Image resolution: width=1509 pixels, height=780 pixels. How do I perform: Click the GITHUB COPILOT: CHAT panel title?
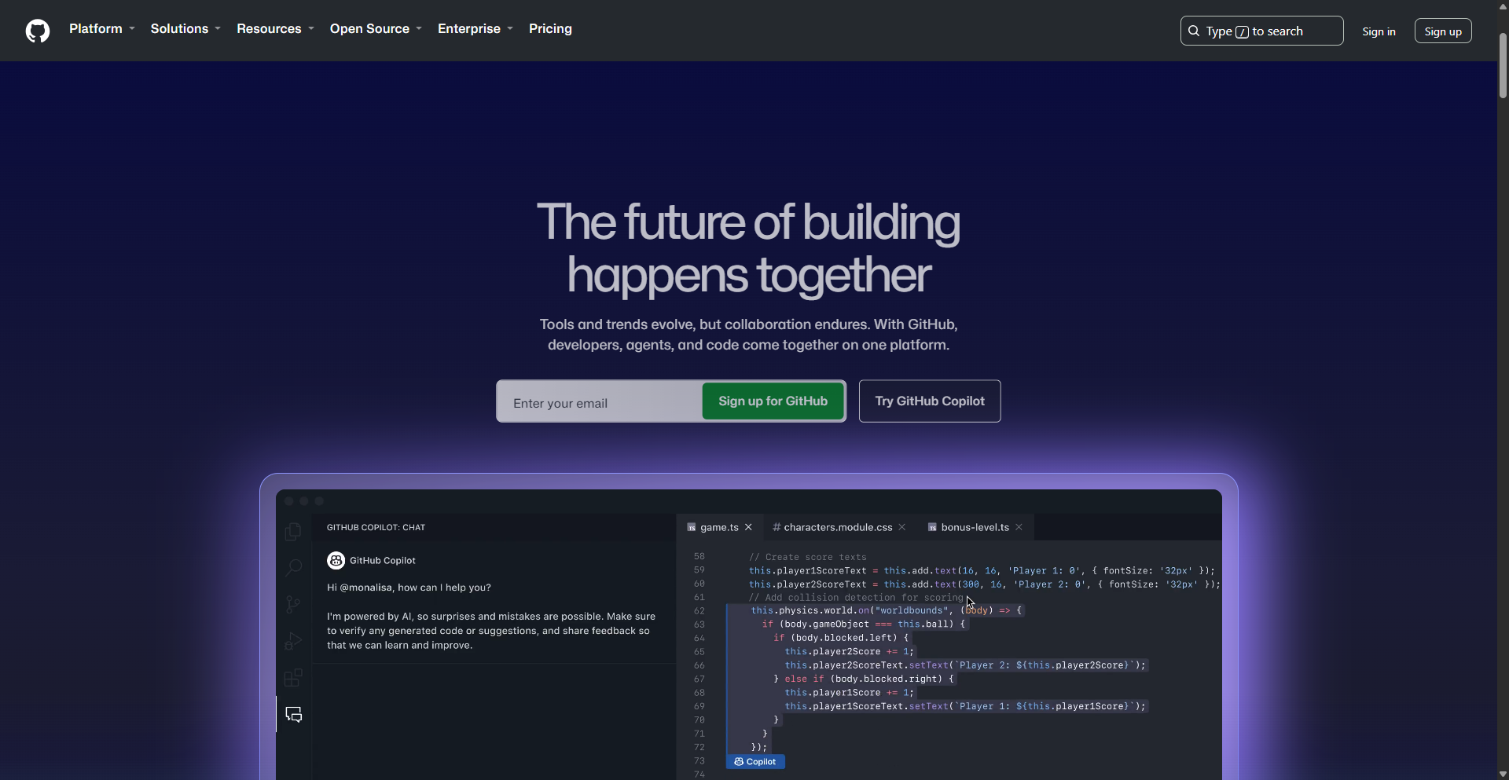(376, 528)
